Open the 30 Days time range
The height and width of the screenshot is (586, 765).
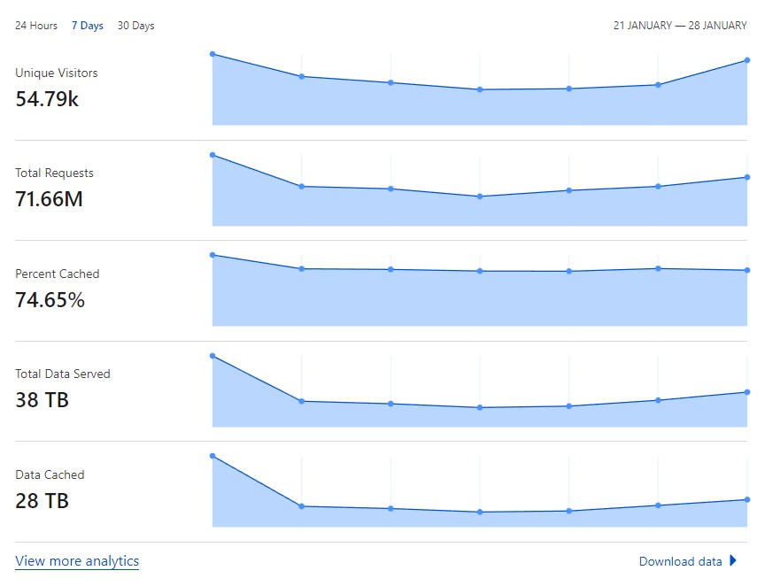pyautogui.click(x=135, y=26)
